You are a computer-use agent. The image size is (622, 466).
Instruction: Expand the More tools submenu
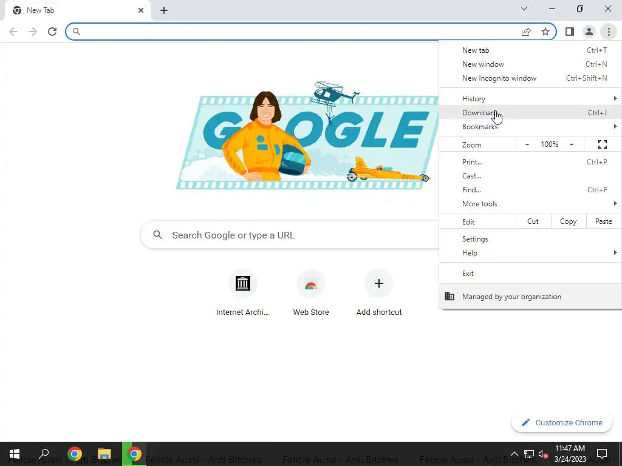(x=530, y=204)
